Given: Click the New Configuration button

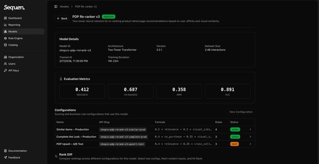Looking at the screenshot, I should pos(241,112).
